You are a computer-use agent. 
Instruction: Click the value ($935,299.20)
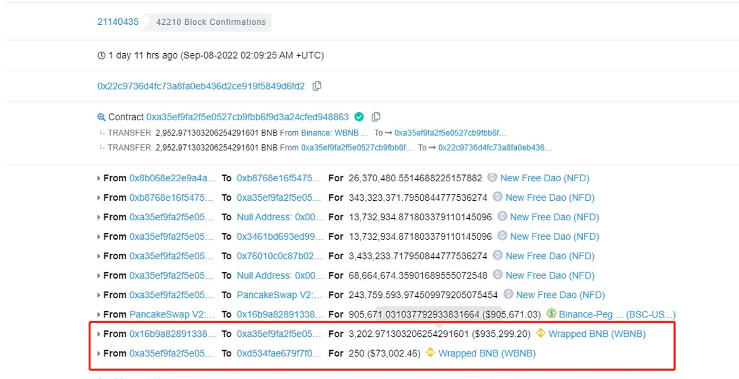(501, 334)
